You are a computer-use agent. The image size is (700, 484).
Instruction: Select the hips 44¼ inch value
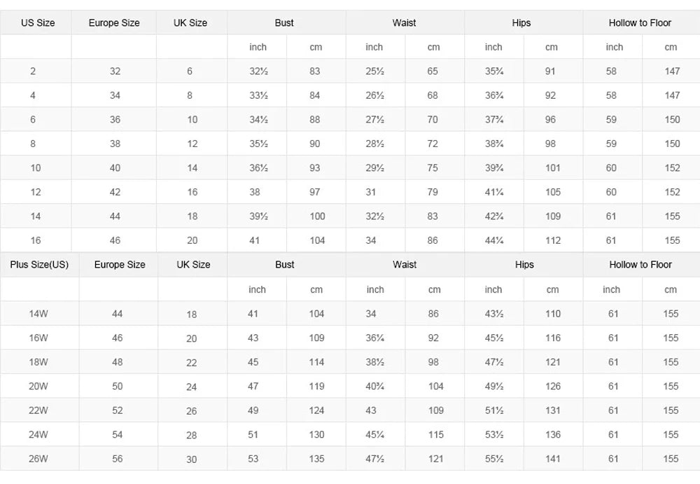494,240
